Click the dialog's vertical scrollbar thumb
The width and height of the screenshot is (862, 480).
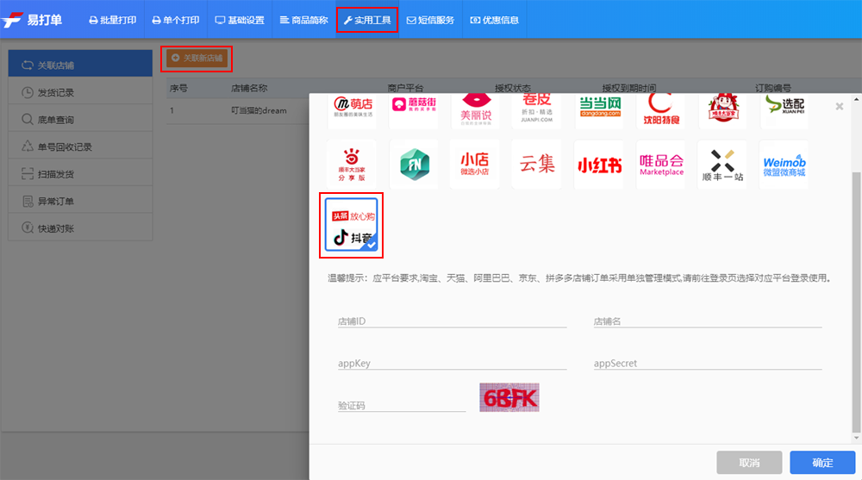tap(856, 302)
